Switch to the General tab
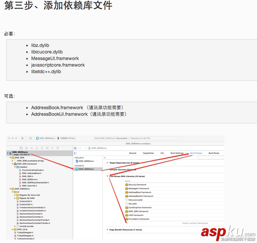The width and height of the screenshot is (257, 243). point(133,153)
